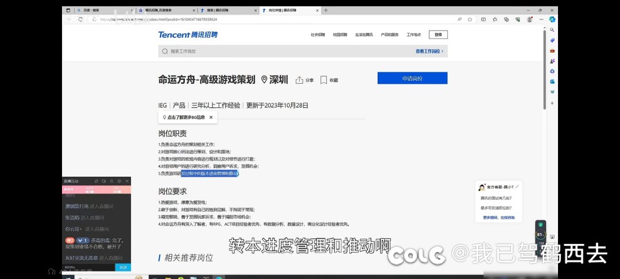620x279 pixels.
Task: Click the 岗位要求 heading
Action: [x=172, y=191]
